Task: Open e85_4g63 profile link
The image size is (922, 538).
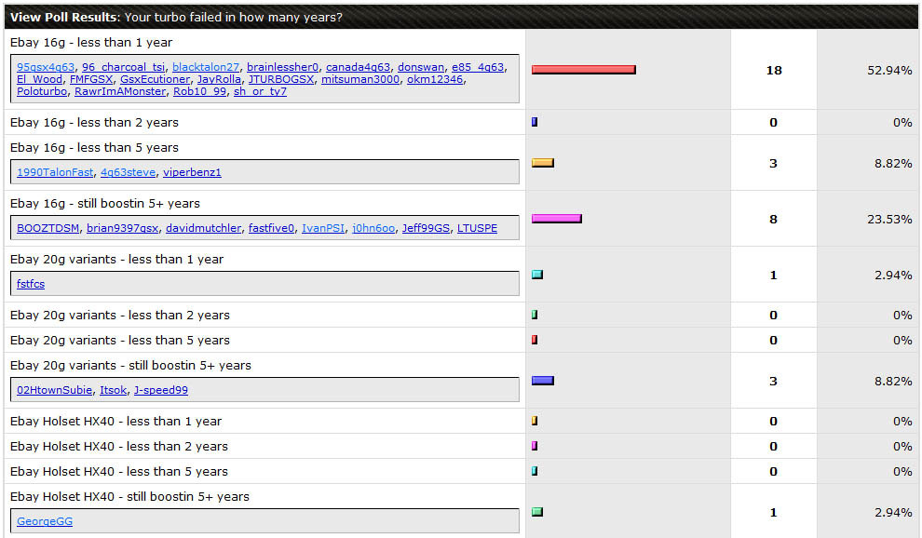Action: pos(478,67)
